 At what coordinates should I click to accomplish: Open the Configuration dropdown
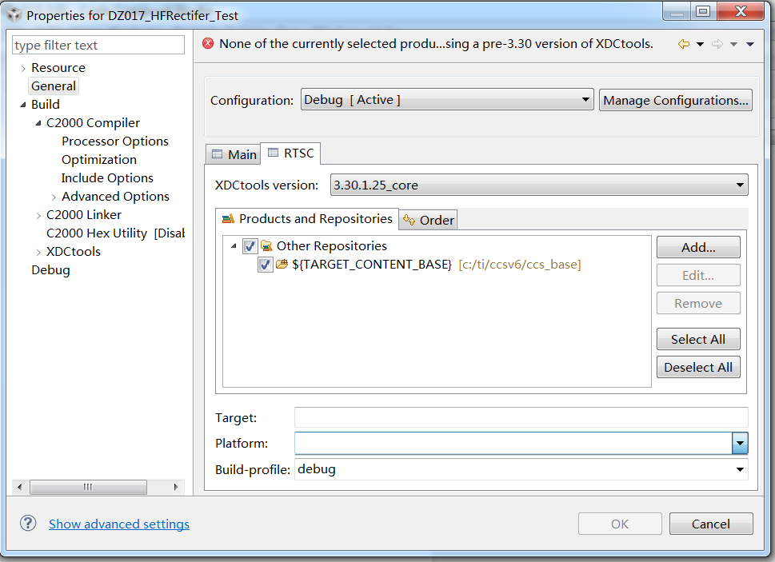point(447,100)
